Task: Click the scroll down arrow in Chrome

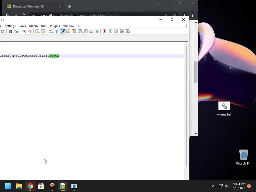Action: point(196,134)
